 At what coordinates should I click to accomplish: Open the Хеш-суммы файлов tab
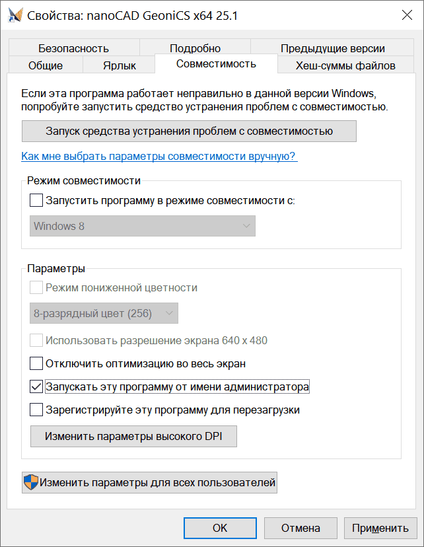tap(346, 65)
